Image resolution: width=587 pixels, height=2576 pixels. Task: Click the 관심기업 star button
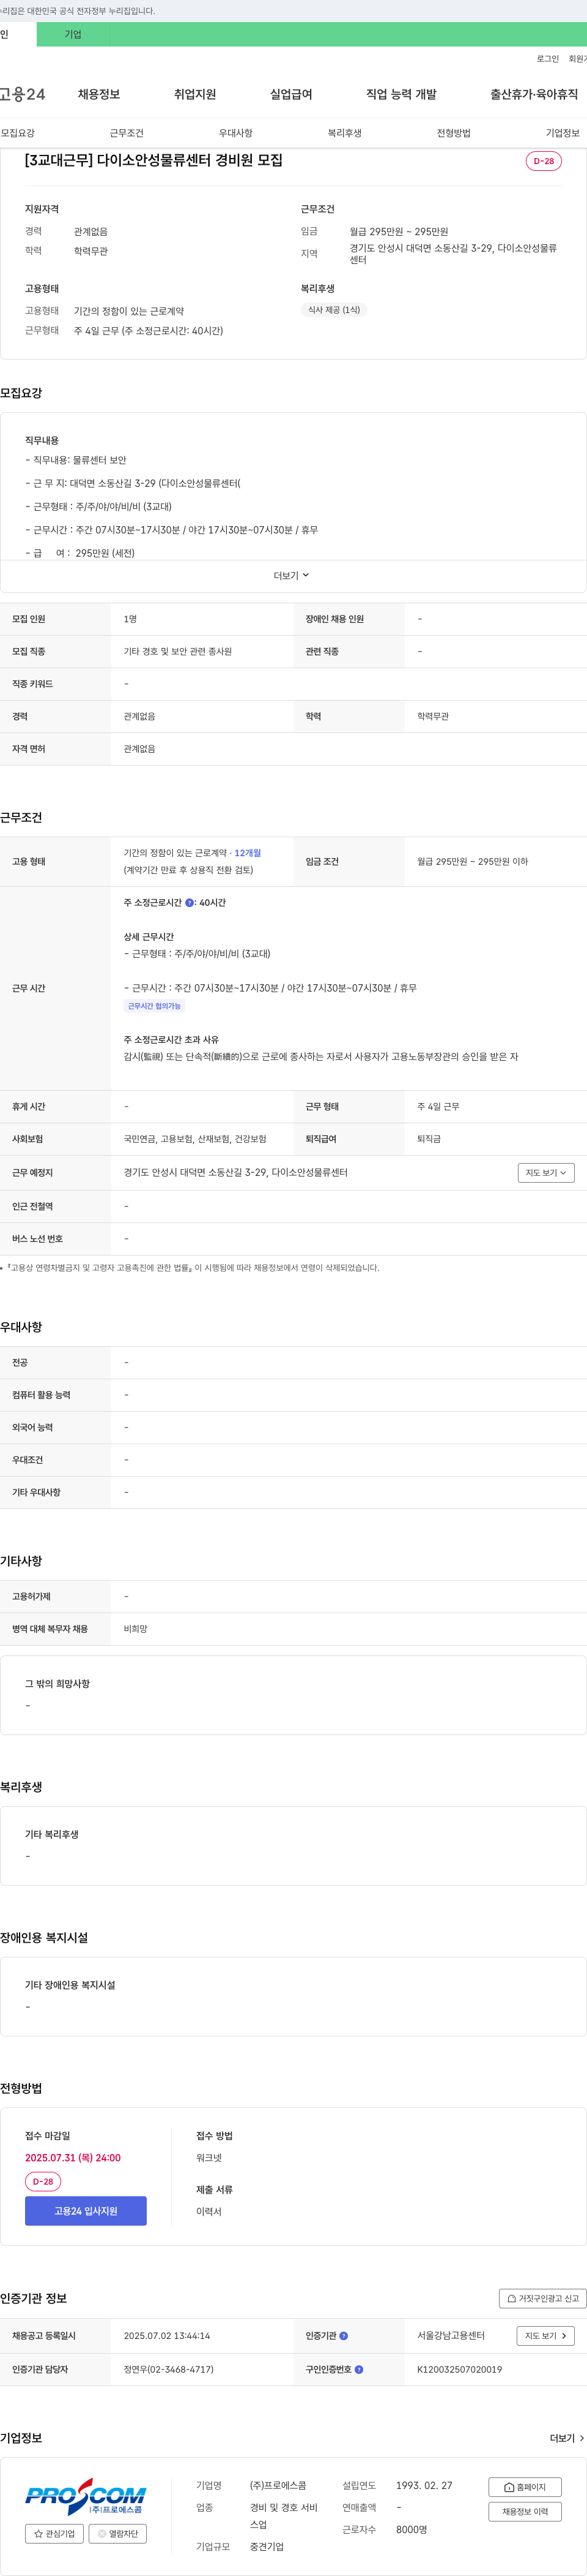[x=54, y=2533]
